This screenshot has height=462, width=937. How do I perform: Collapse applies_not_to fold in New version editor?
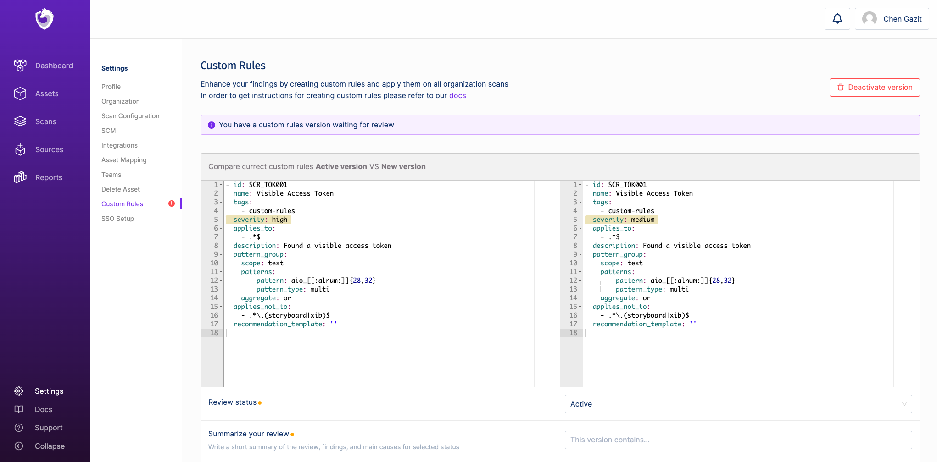point(580,307)
